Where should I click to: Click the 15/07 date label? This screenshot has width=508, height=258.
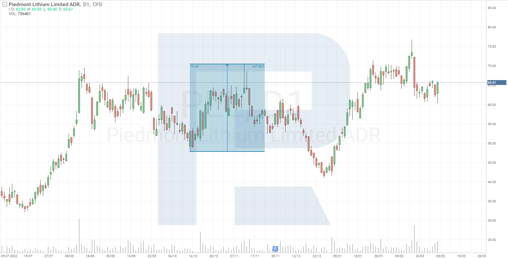point(28,256)
